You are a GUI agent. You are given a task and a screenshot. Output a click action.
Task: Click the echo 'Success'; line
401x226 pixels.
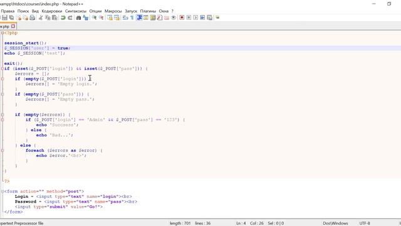point(57,125)
